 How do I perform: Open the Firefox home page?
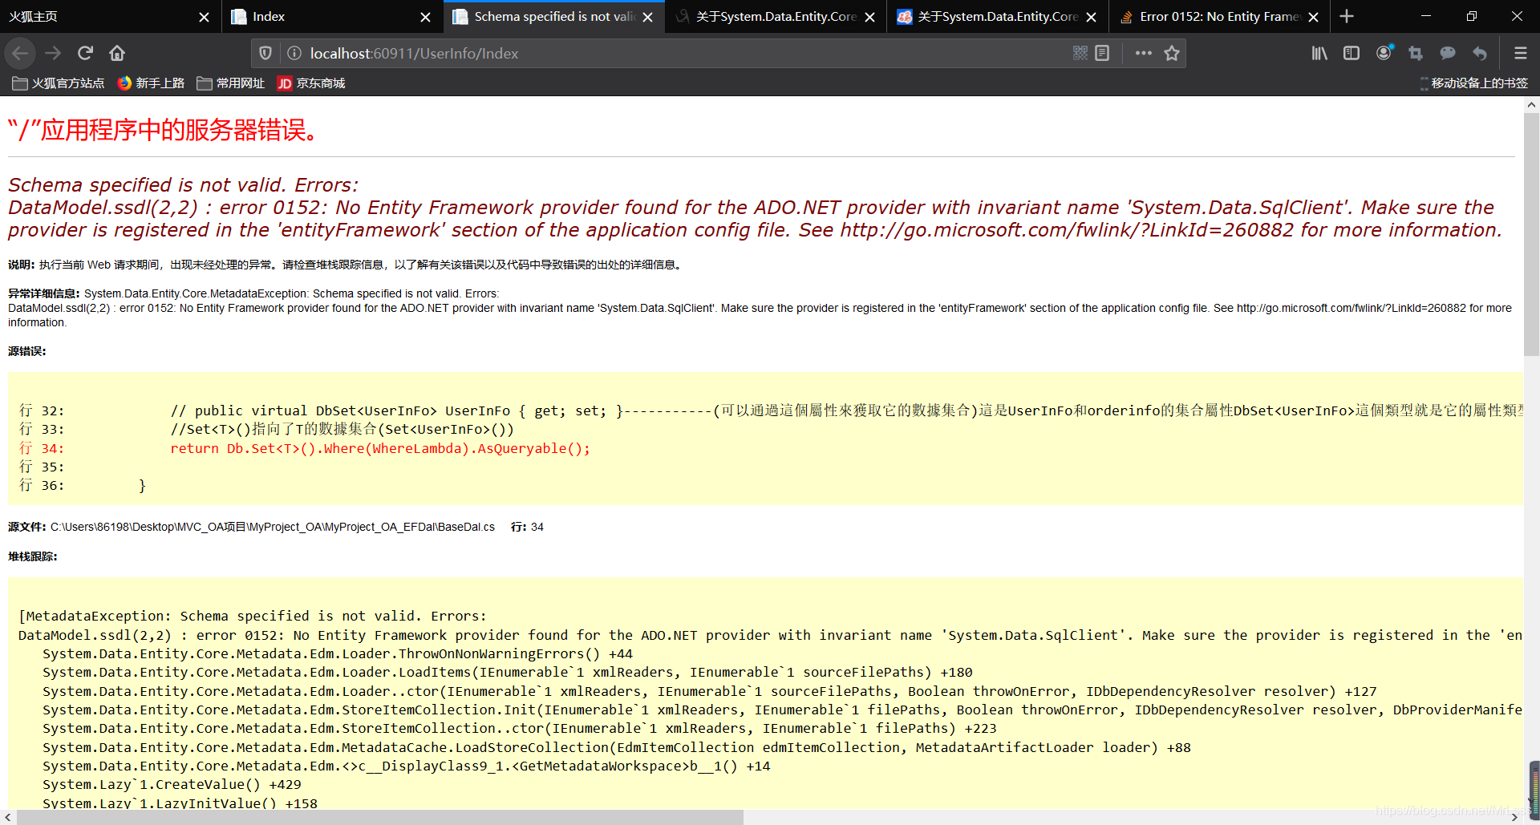pyautogui.click(x=117, y=53)
